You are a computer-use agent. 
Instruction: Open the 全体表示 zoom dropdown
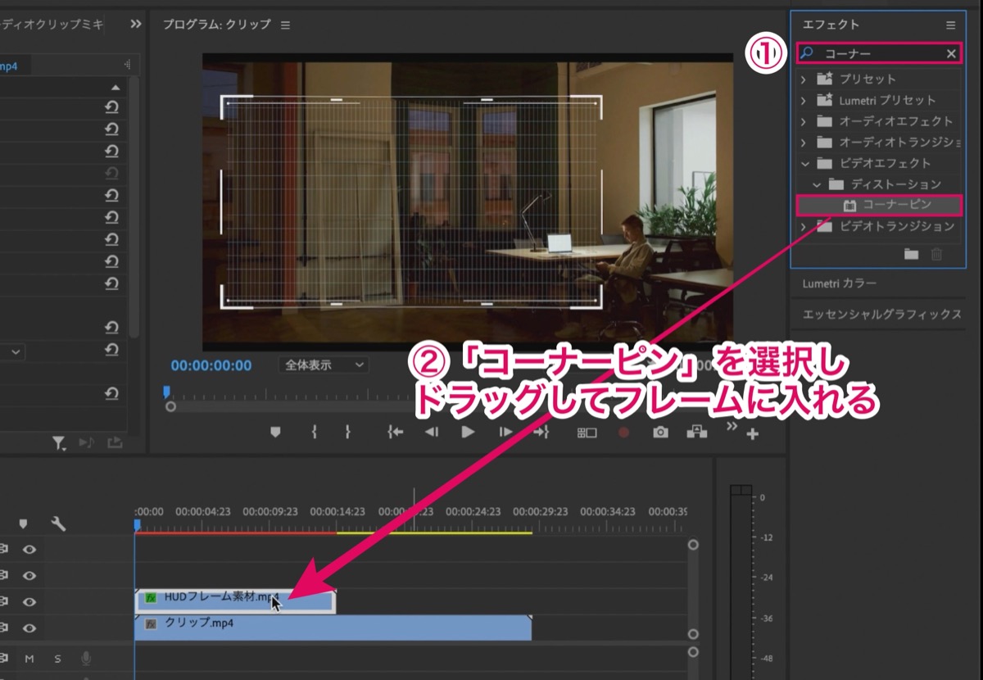(x=324, y=365)
